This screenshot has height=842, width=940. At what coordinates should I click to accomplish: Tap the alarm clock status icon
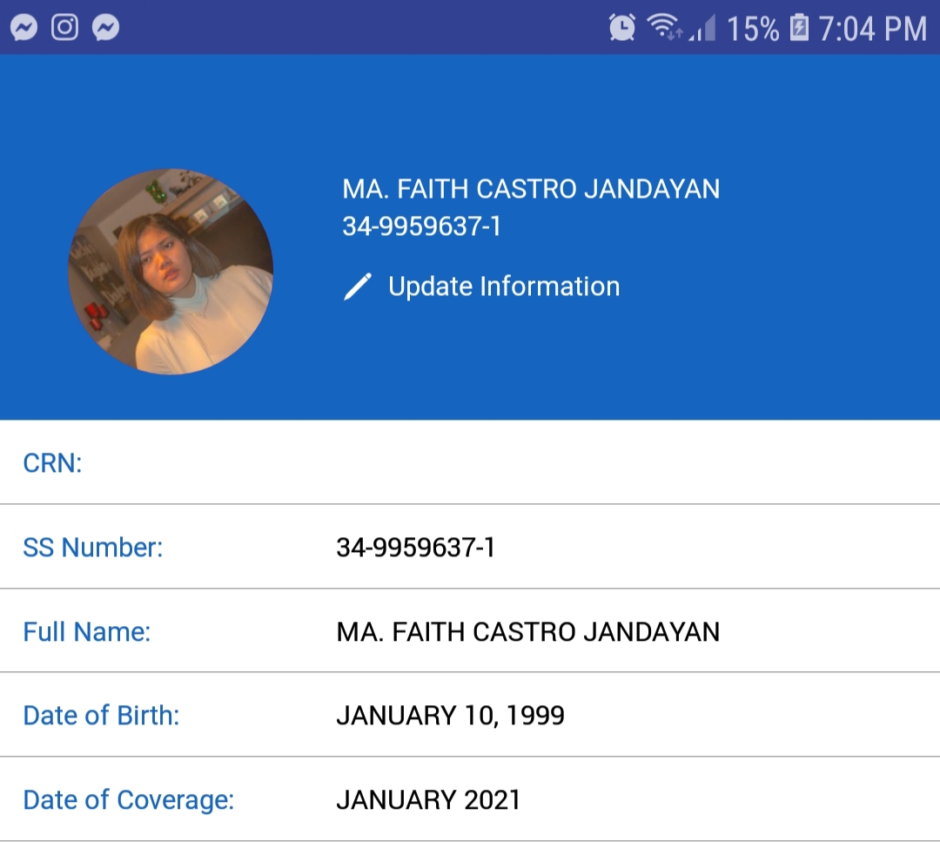click(x=621, y=28)
